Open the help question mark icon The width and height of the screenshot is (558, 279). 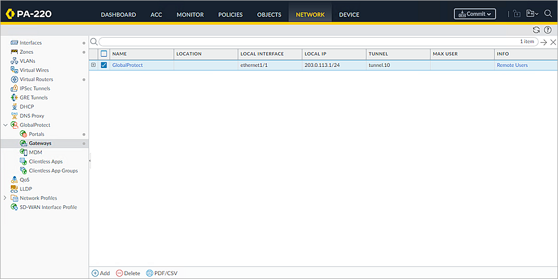548,30
